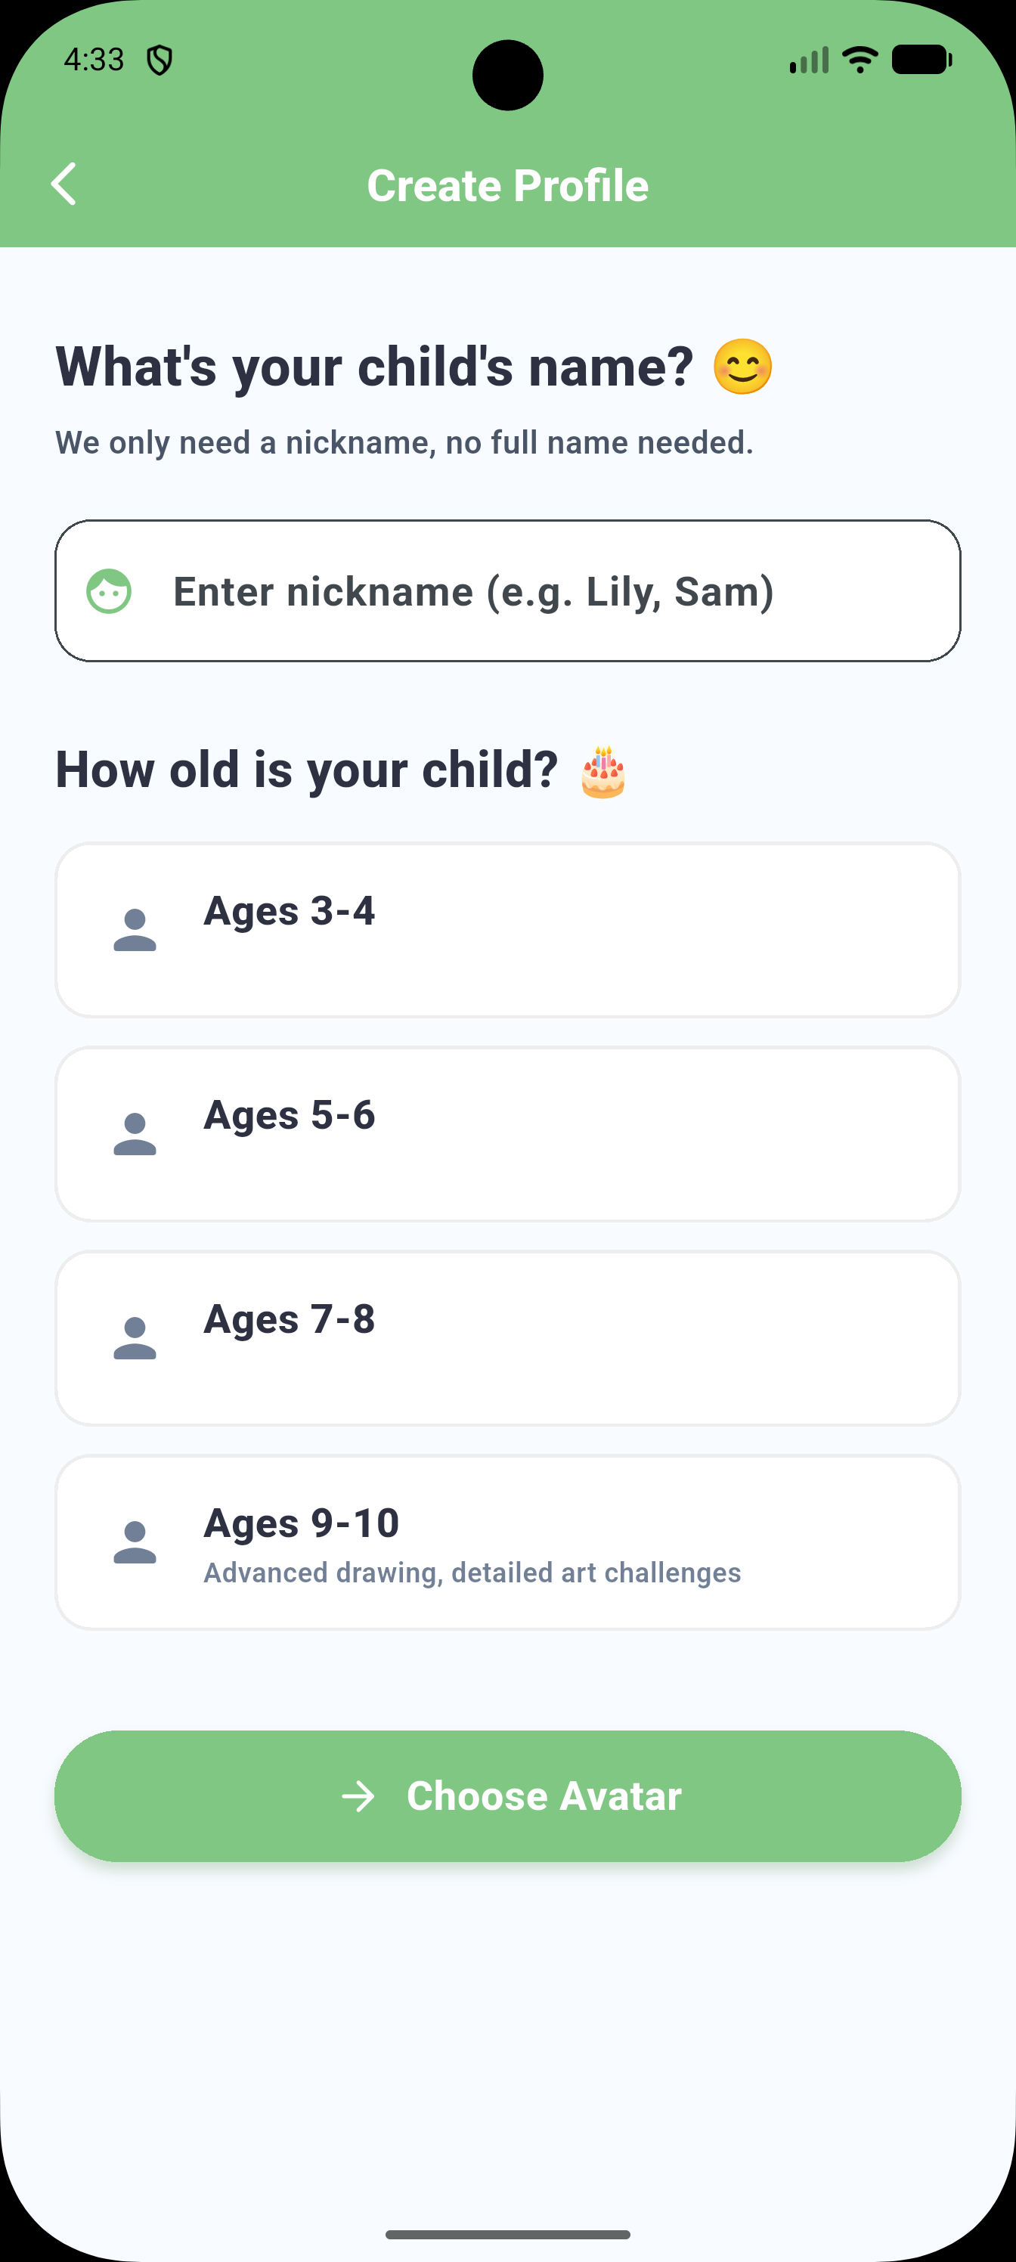Tap the birthday cake emoji
This screenshot has height=2262, width=1016.
[603, 772]
